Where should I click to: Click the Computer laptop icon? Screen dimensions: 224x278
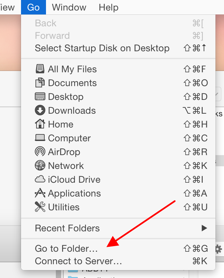click(x=40, y=138)
